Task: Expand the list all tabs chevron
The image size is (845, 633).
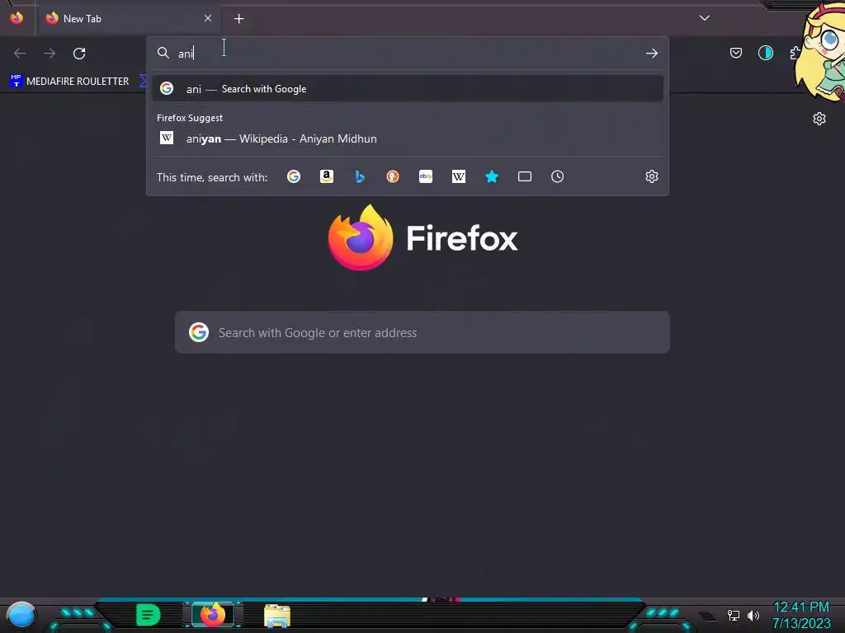Action: (x=705, y=18)
